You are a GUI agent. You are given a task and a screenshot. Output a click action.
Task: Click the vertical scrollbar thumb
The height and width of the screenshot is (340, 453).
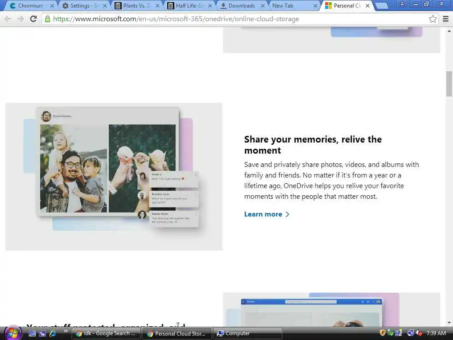[x=449, y=84]
